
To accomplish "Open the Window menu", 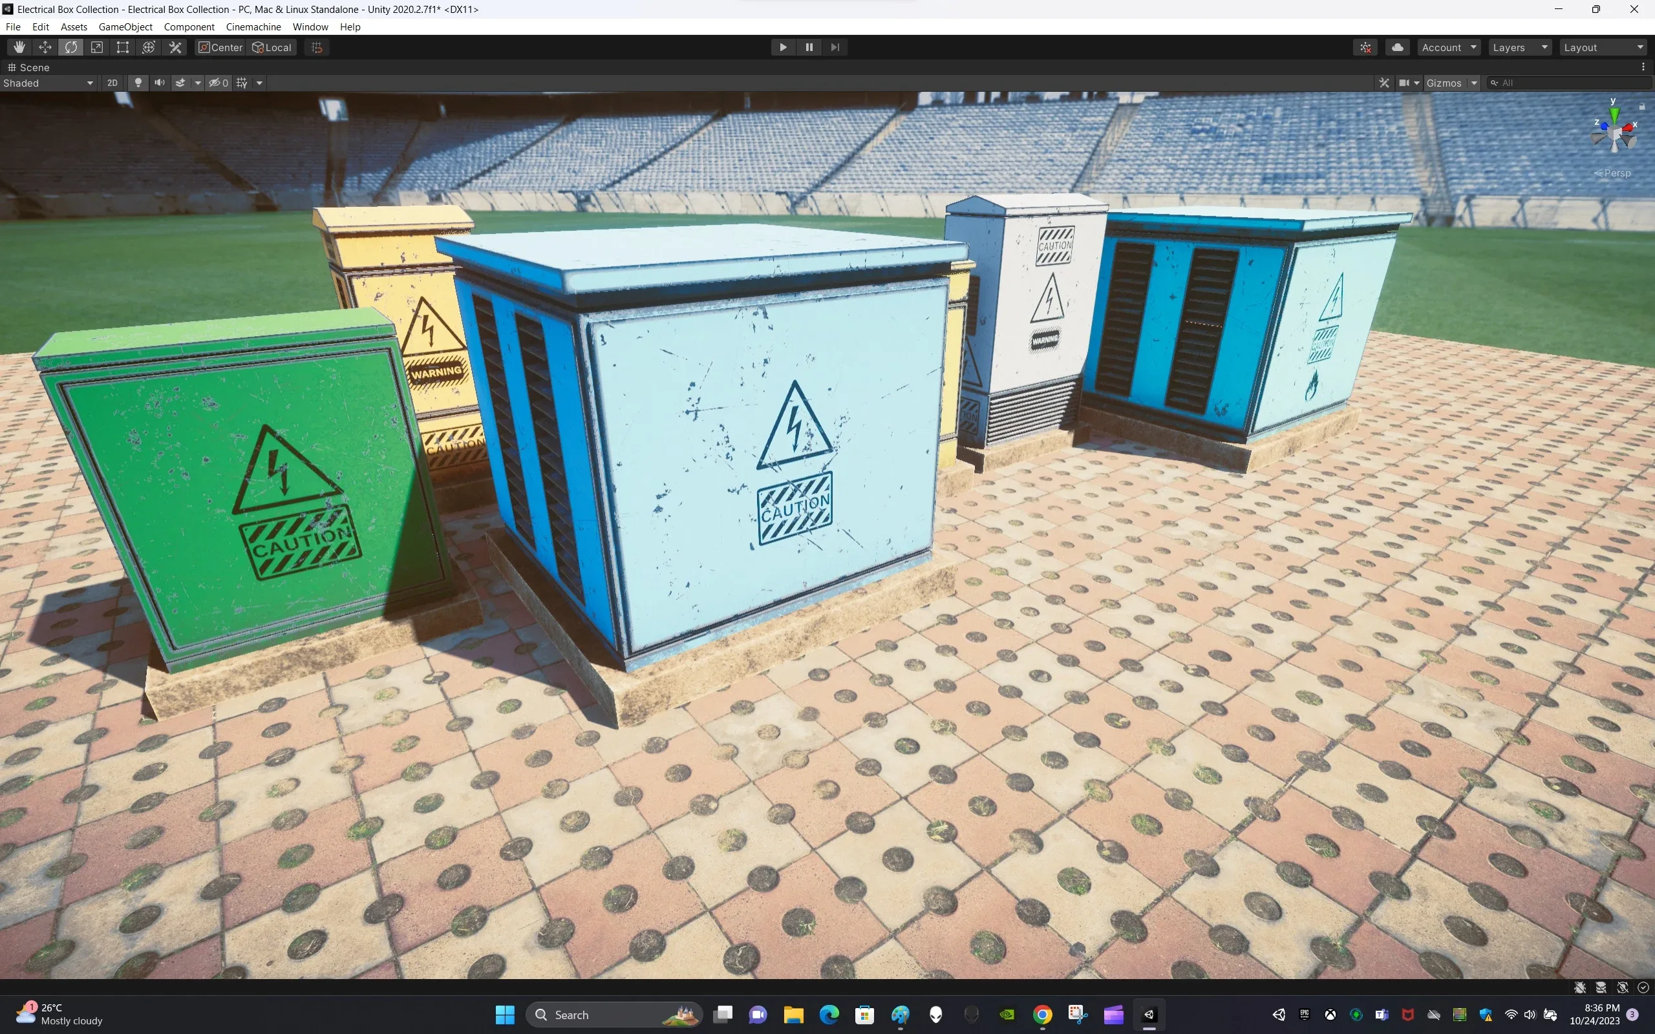I will [x=310, y=26].
